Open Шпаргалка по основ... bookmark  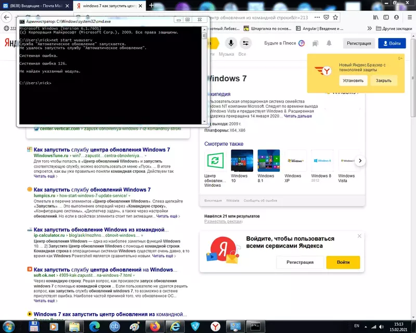[x=267, y=29]
